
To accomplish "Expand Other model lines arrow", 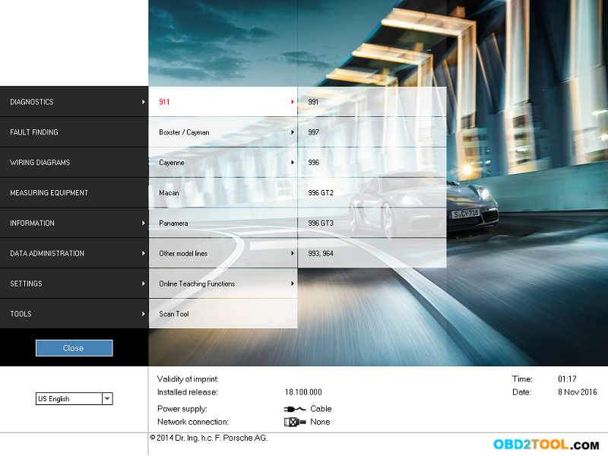I will (293, 253).
